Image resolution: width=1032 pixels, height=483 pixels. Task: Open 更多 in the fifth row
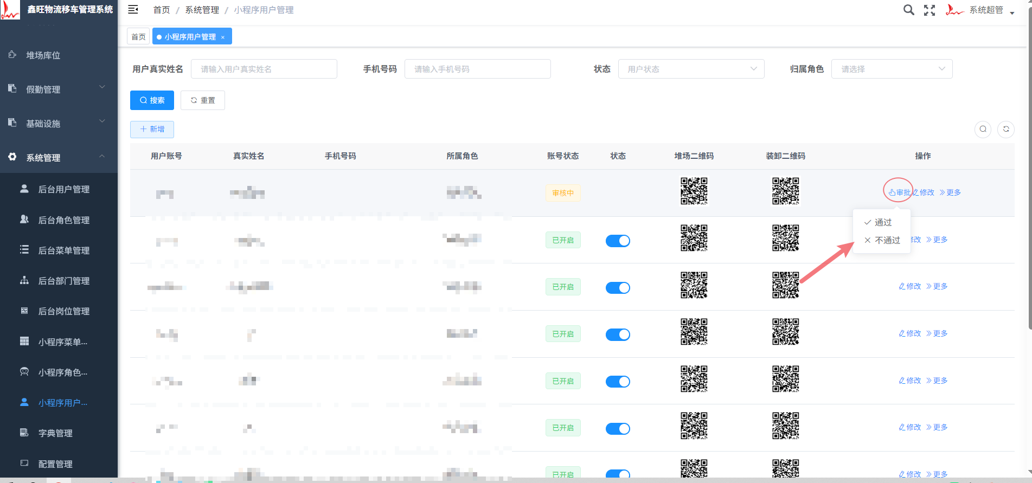click(937, 381)
